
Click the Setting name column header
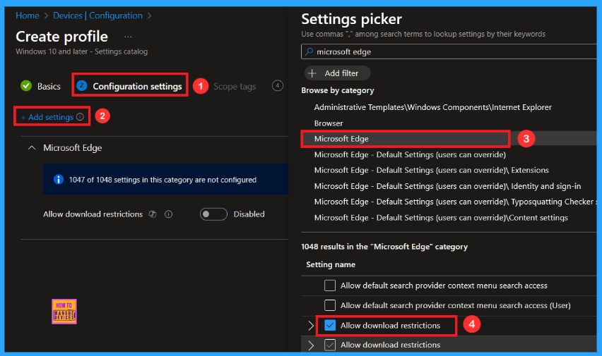331,264
